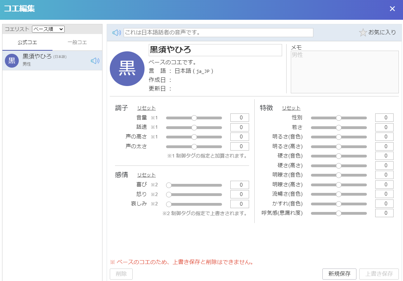
Task: Click the 新規保存 button
Action: (339, 274)
